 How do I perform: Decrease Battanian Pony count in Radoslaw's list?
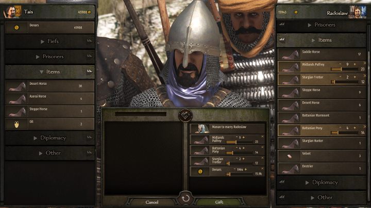[340, 128]
